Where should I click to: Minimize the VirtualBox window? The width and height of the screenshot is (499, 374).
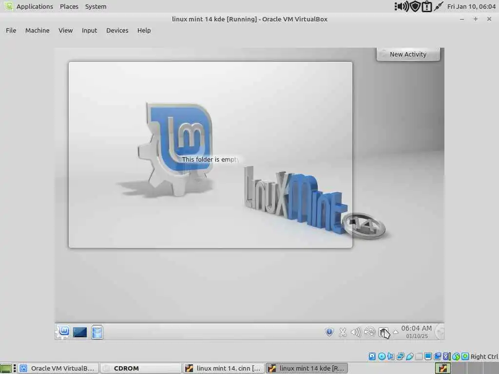point(462,19)
